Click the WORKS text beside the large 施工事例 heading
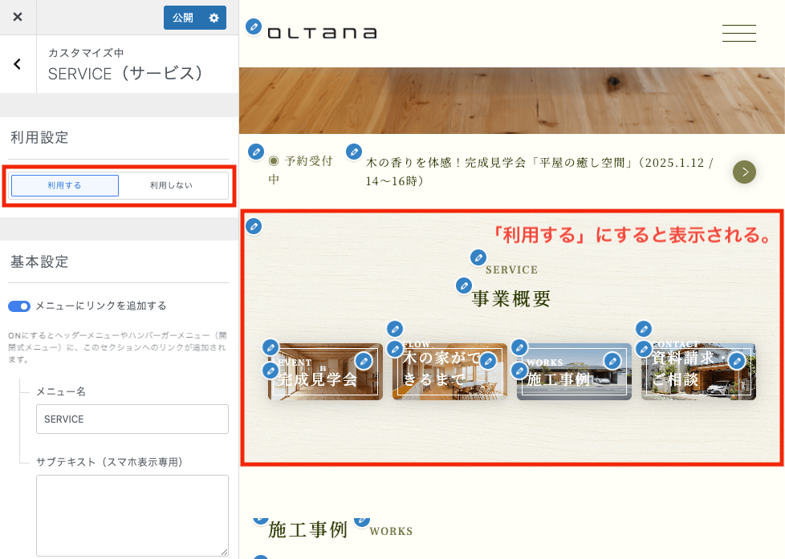This screenshot has height=559, width=785. click(x=392, y=531)
